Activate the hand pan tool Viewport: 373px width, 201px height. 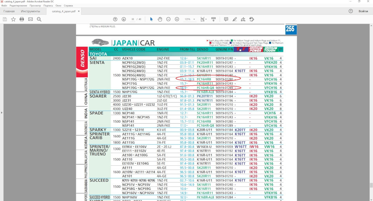coord(160,19)
